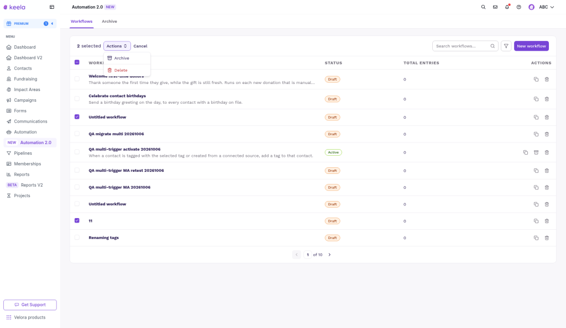The image size is (566, 328).
Task: Delete the QA multi-trigger activate workflow
Action: coord(547,152)
